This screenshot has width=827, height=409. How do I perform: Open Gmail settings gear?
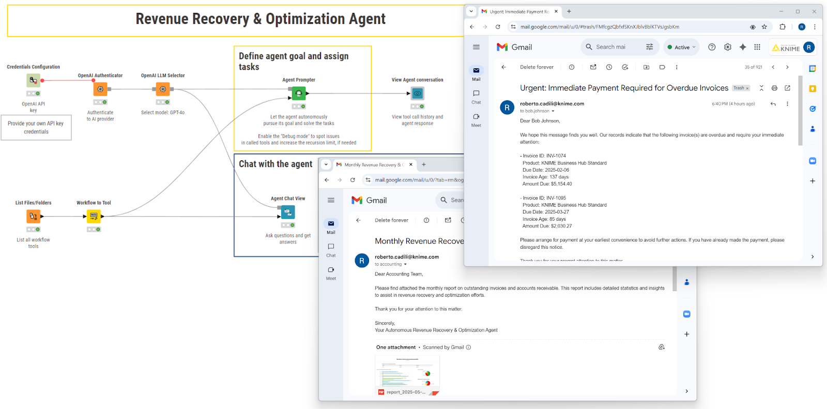pos(727,47)
